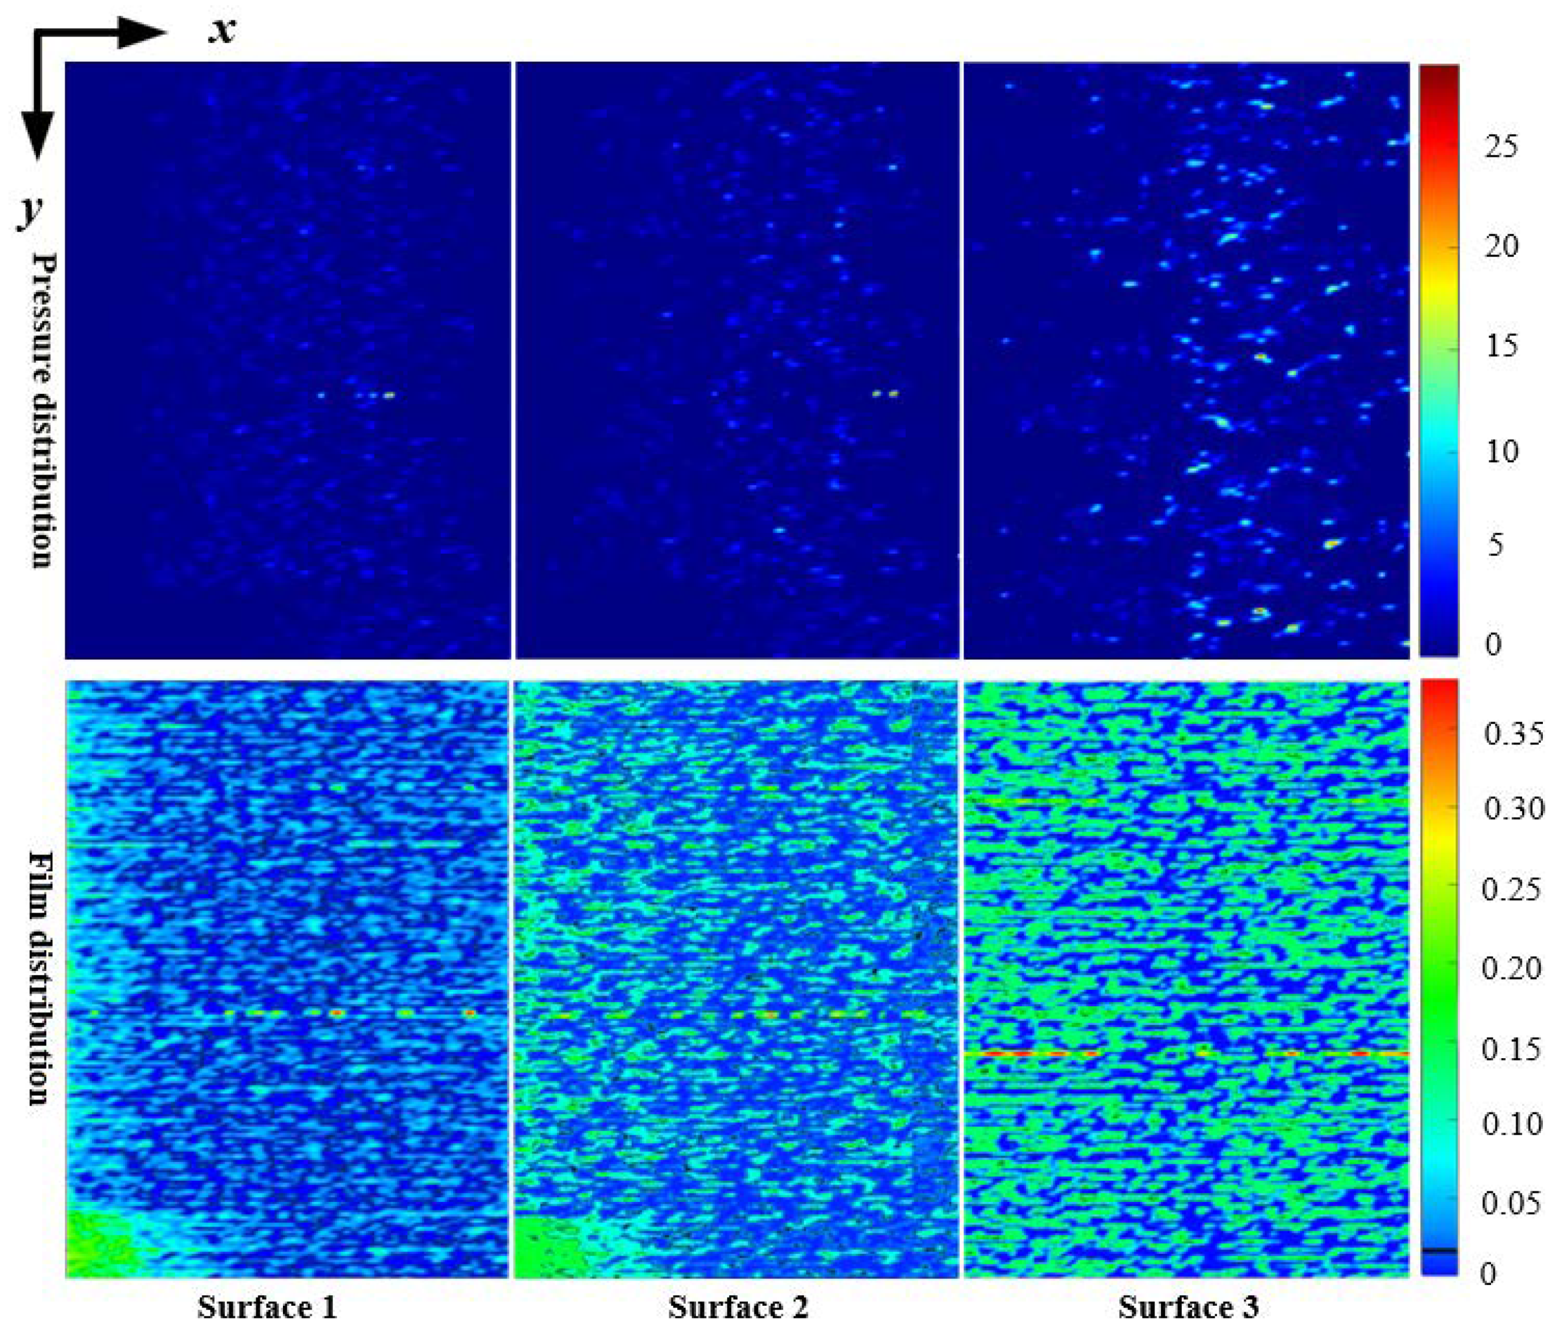Click the Surface 2 film distribution map
Screen dimensions: 1557x1334
pos(737,979)
